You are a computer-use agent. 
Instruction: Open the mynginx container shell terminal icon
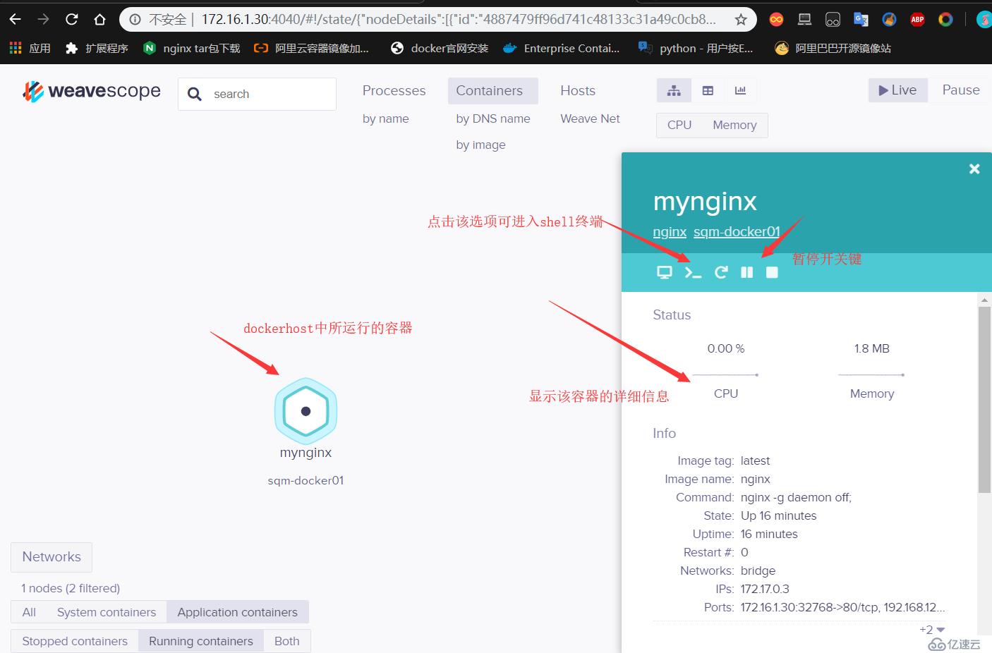coord(693,273)
